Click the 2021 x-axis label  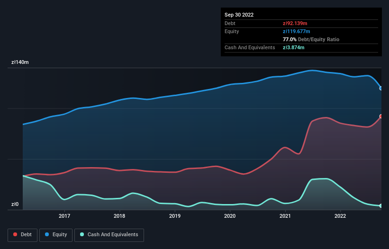(285, 216)
